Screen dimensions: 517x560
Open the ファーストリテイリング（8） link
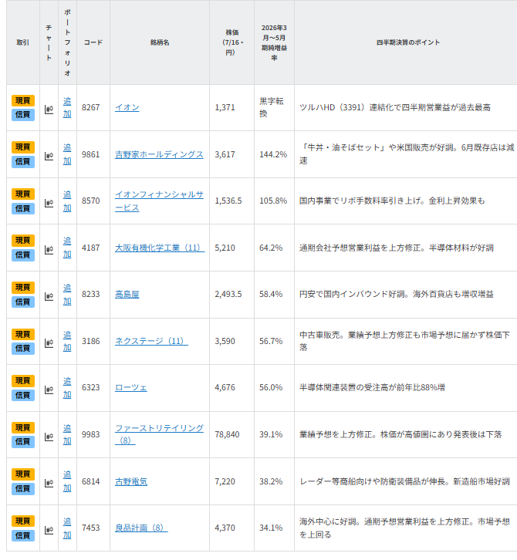tap(160, 434)
